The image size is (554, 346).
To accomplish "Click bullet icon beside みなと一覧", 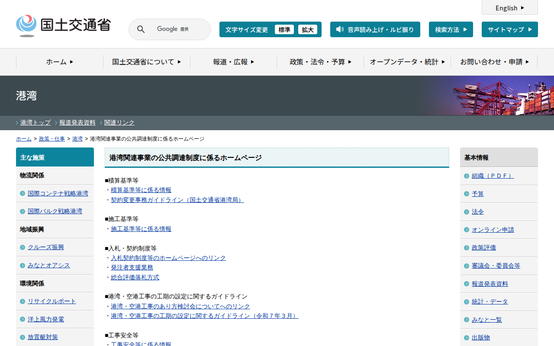I will [467, 320].
